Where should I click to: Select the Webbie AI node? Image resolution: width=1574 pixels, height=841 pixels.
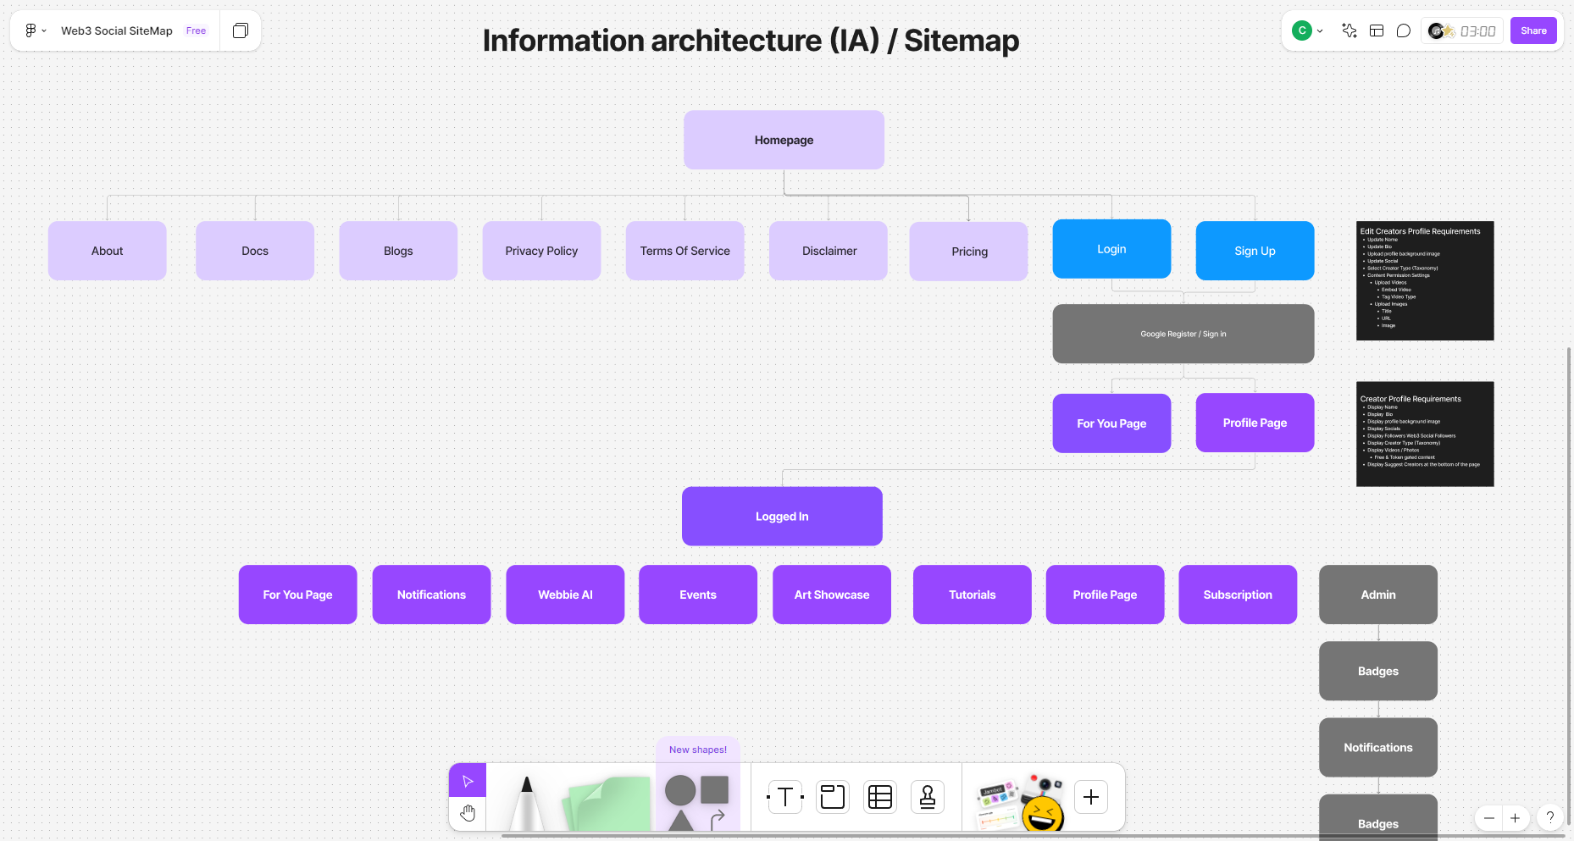pyautogui.click(x=565, y=595)
